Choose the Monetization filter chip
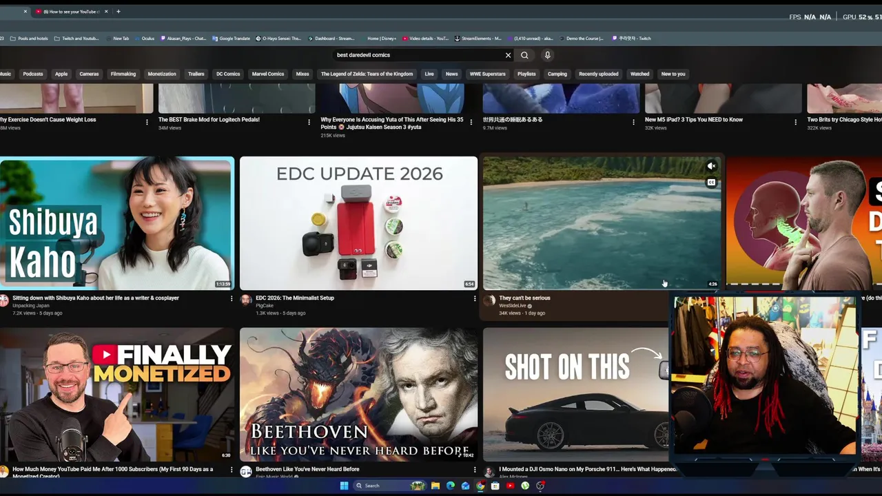 point(162,74)
